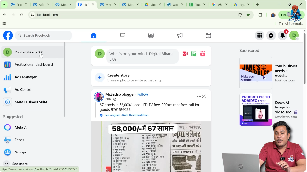The width and height of the screenshot is (307, 172).
Task: Reload the page
Action: (x=22, y=15)
